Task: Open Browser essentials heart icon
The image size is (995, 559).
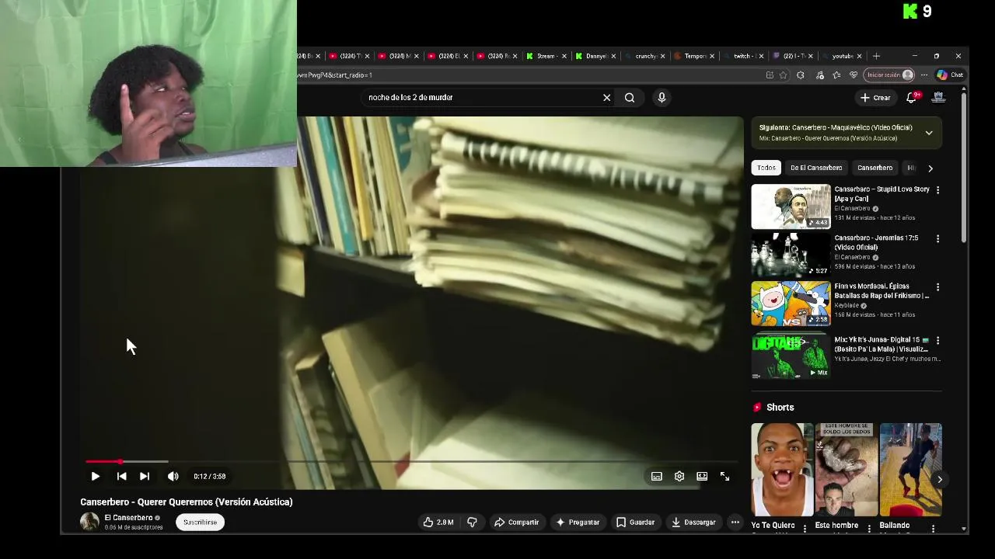Action: tap(854, 75)
